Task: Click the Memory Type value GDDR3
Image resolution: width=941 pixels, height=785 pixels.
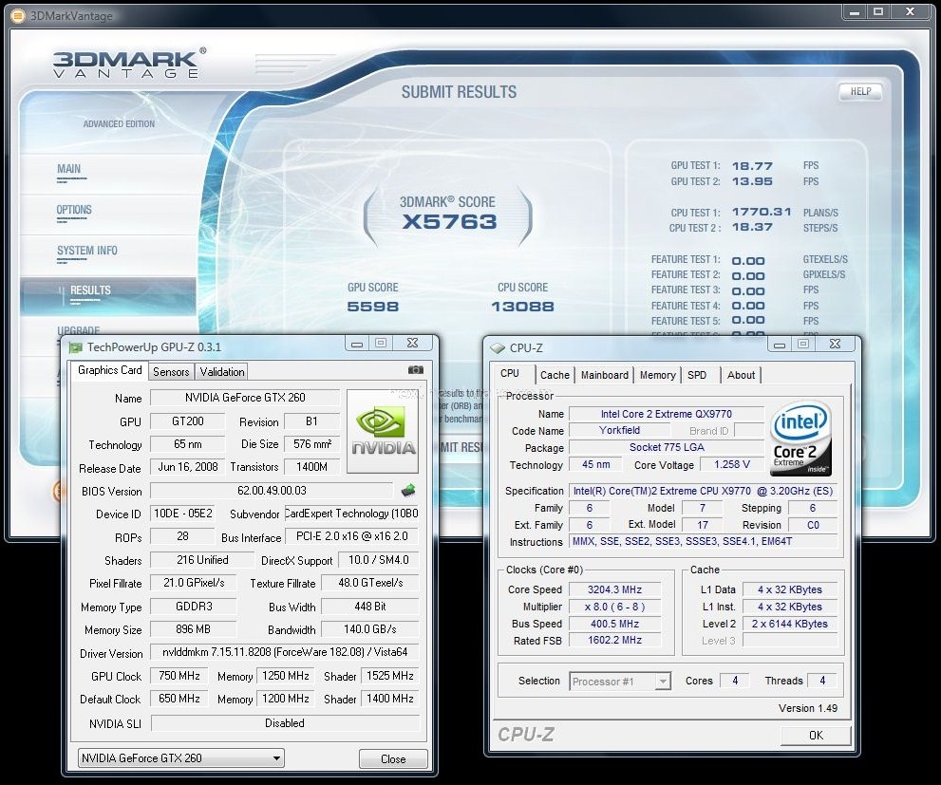Action: click(x=194, y=607)
